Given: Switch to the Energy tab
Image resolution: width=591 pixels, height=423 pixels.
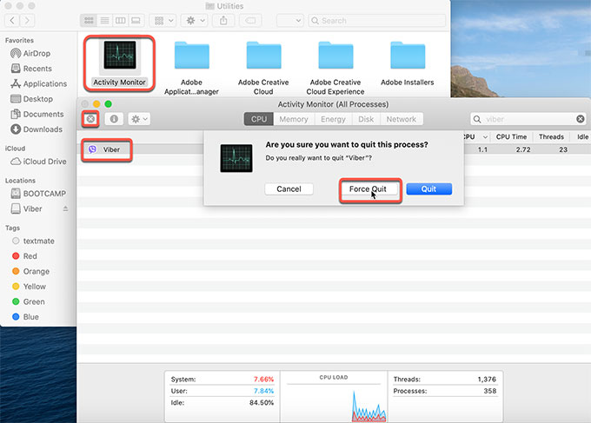Looking at the screenshot, I should click(333, 119).
